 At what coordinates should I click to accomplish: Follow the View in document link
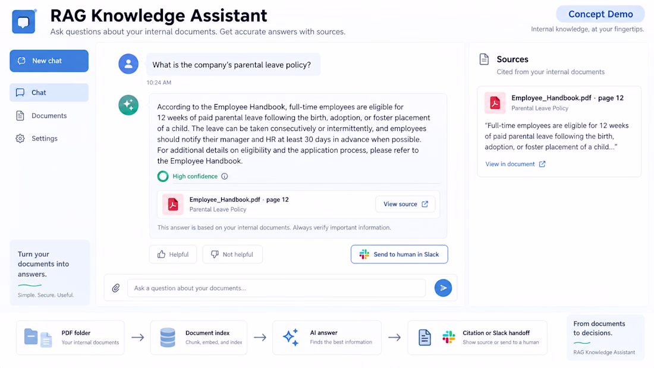coord(515,165)
